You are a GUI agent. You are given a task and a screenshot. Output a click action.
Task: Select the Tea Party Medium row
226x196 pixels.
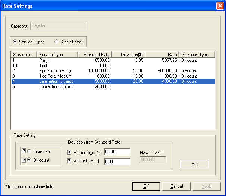[113, 76]
